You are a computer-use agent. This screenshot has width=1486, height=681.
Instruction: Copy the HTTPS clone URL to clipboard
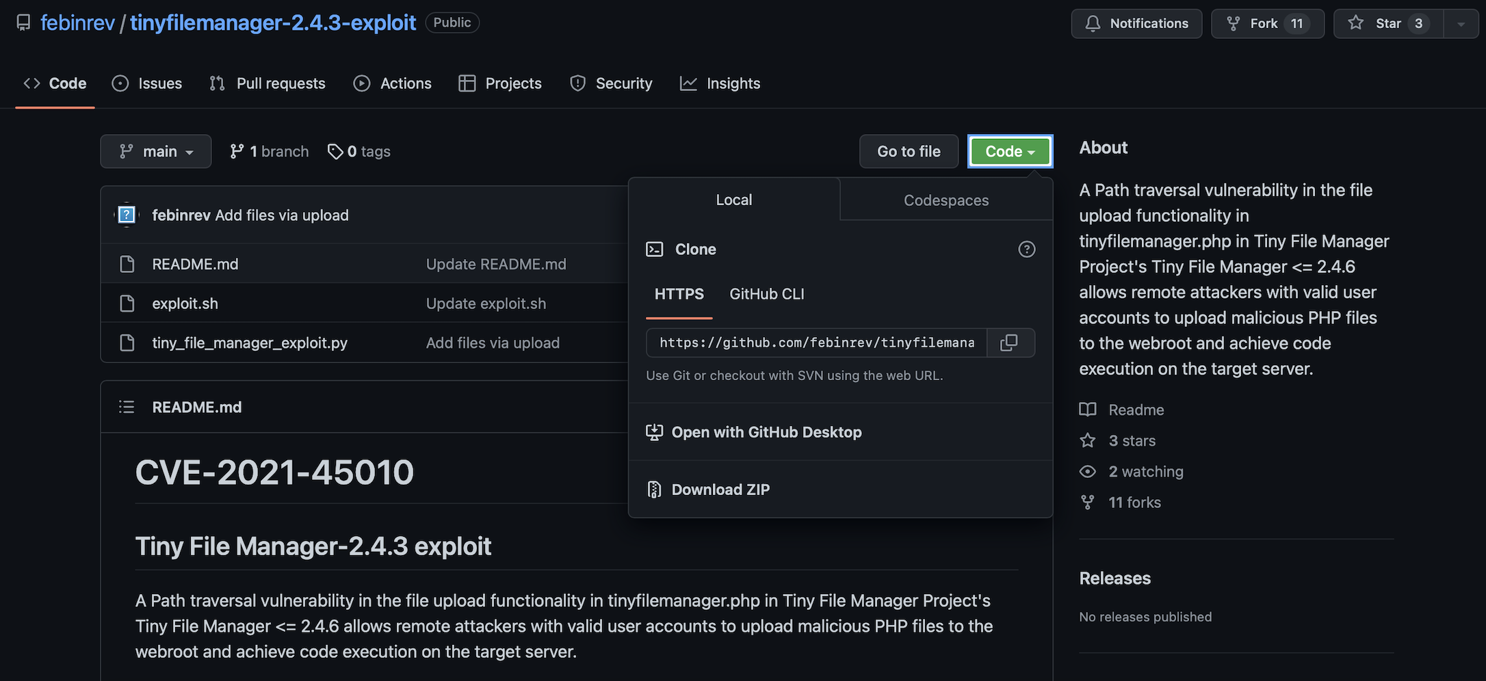(x=1009, y=343)
